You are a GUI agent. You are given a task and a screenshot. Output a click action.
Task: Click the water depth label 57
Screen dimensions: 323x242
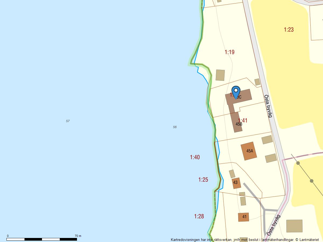(68, 121)
